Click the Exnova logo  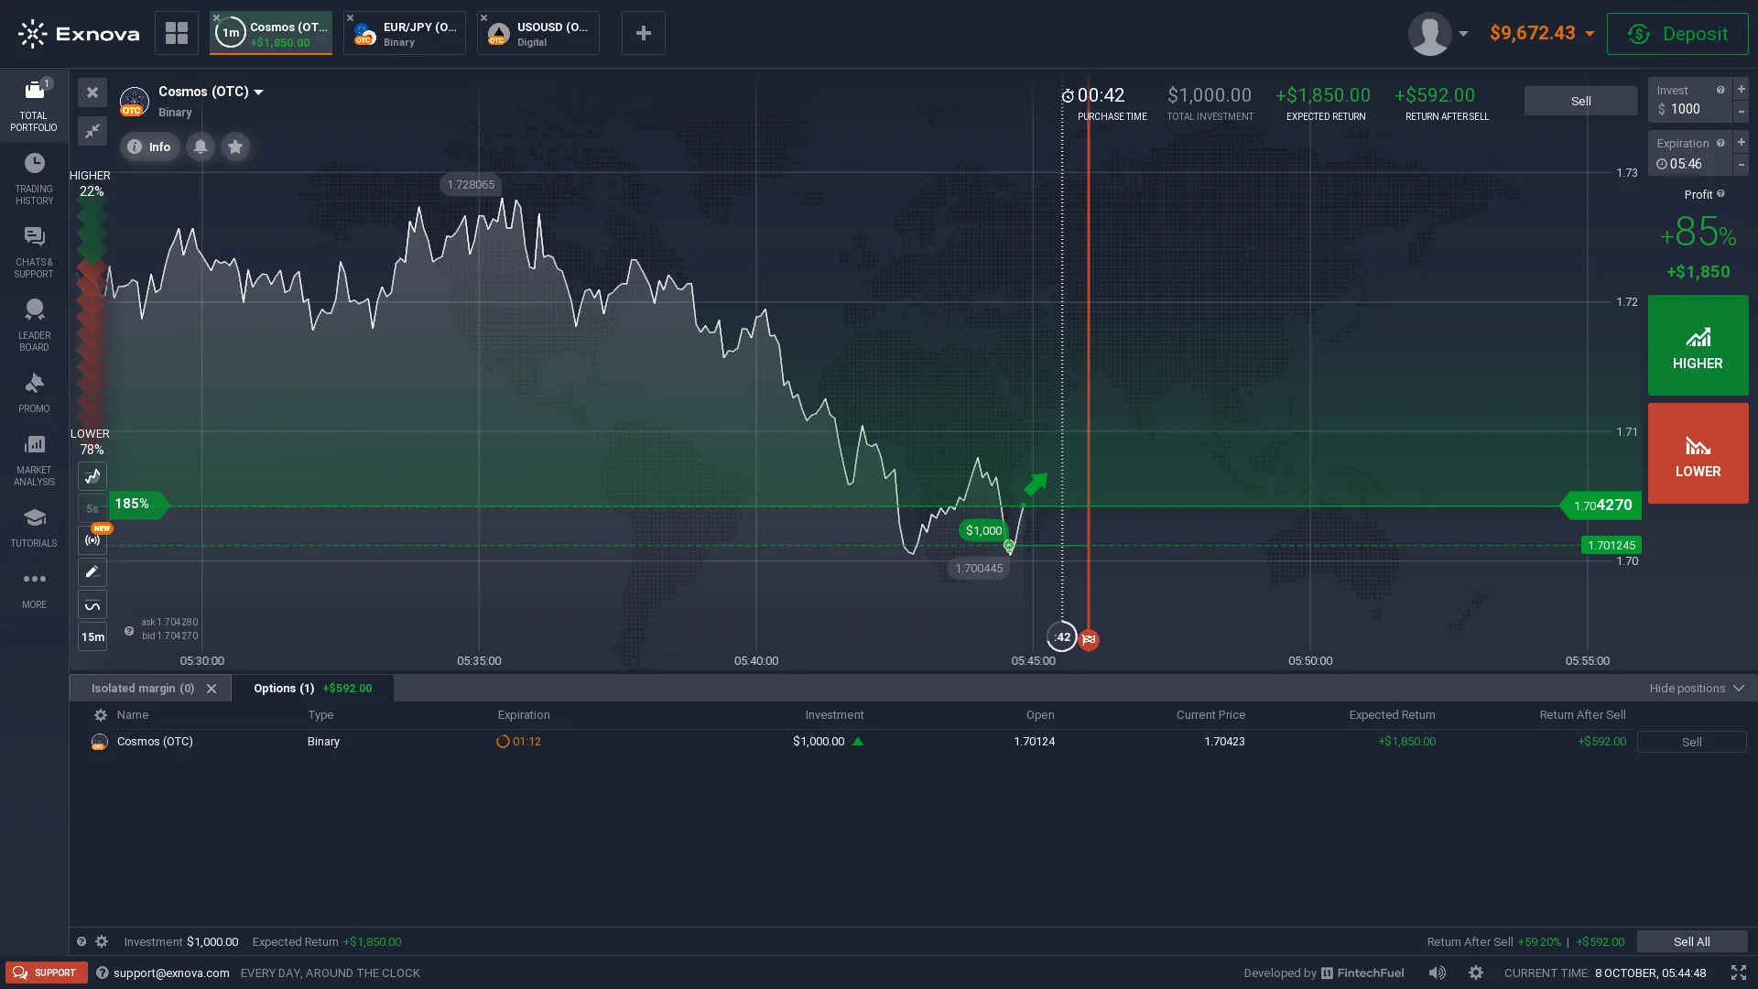click(79, 34)
